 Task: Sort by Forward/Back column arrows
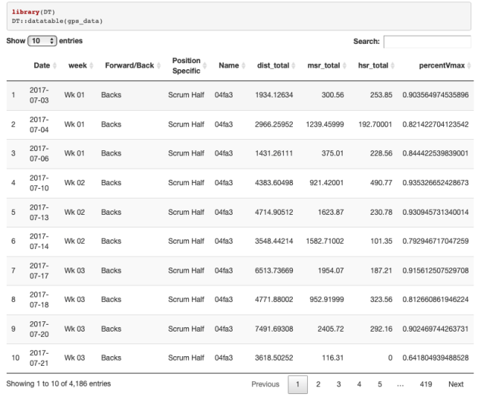coord(158,65)
